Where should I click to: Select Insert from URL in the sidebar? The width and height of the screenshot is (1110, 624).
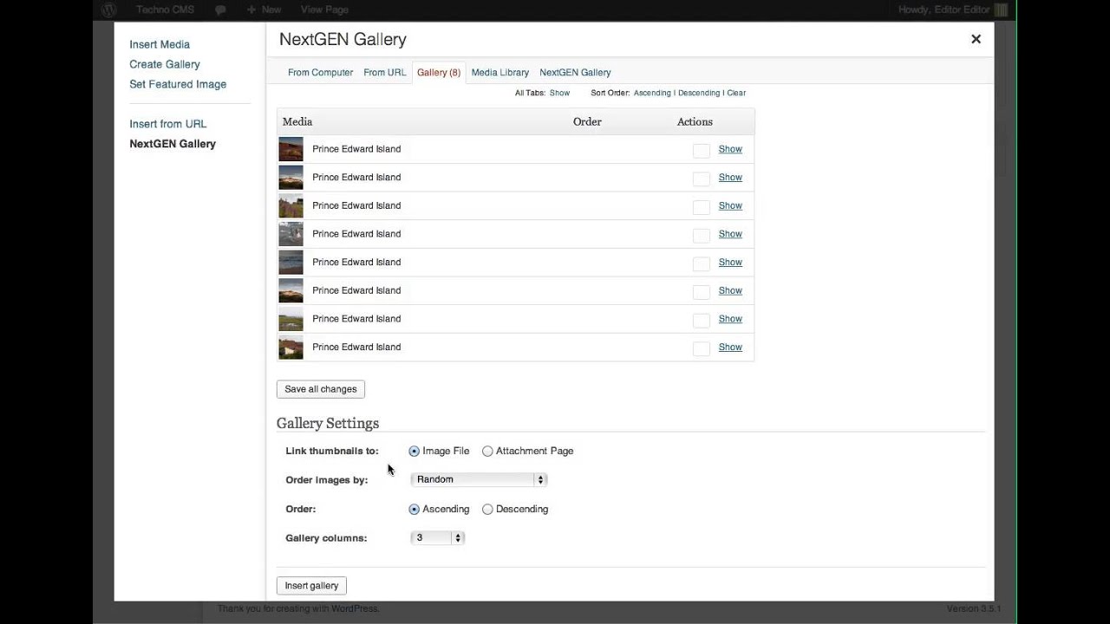pos(168,124)
